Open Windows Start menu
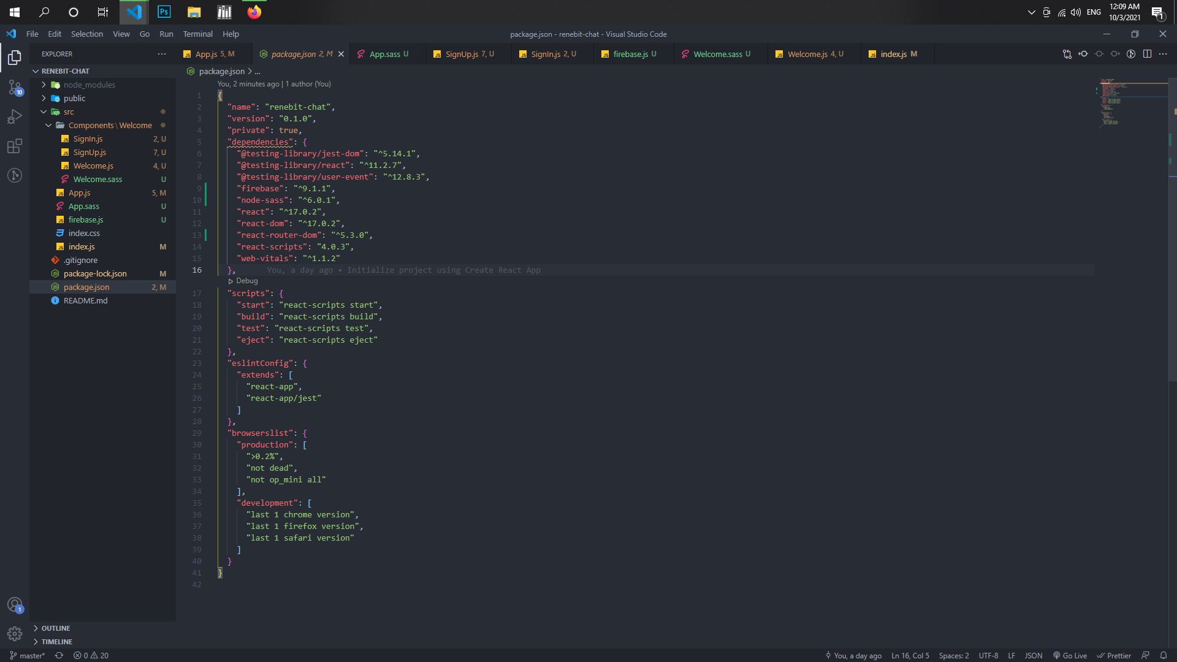 pyautogui.click(x=15, y=12)
